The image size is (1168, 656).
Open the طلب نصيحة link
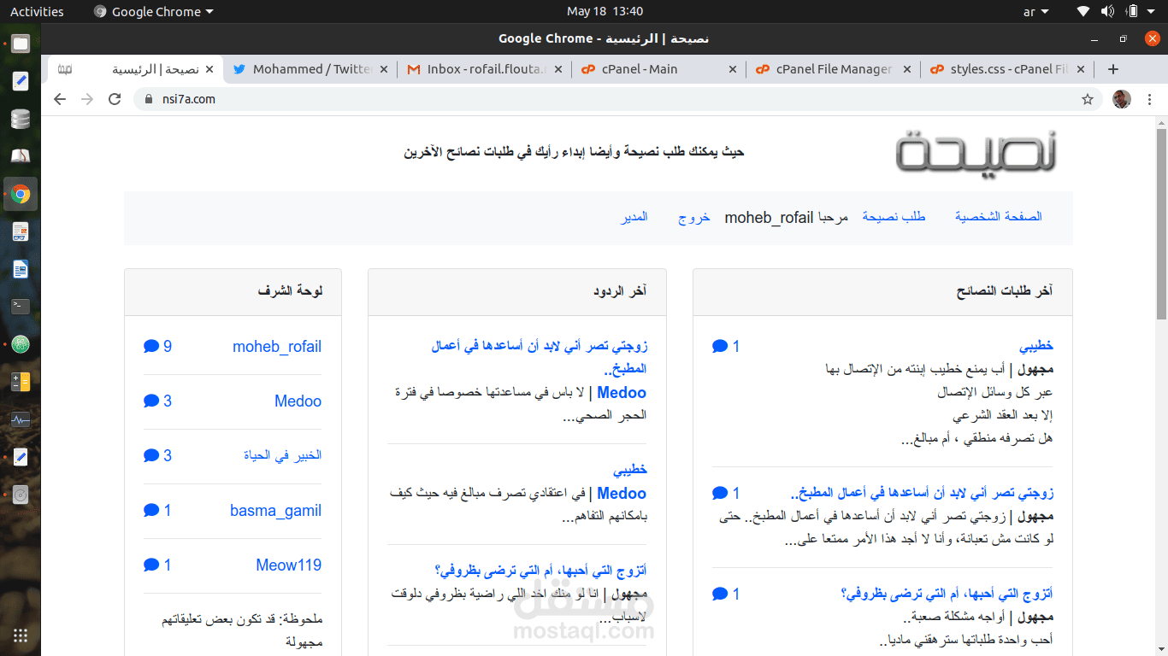(894, 217)
